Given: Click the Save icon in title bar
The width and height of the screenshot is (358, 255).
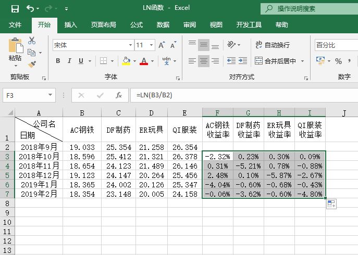Looking at the screenshot, I should point(15,8).
